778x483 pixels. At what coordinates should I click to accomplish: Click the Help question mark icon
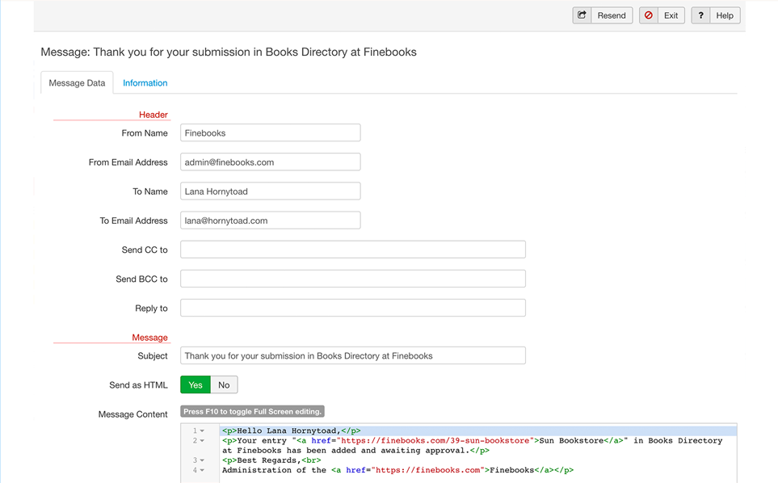pyautogui.click(x=700, y=15)
